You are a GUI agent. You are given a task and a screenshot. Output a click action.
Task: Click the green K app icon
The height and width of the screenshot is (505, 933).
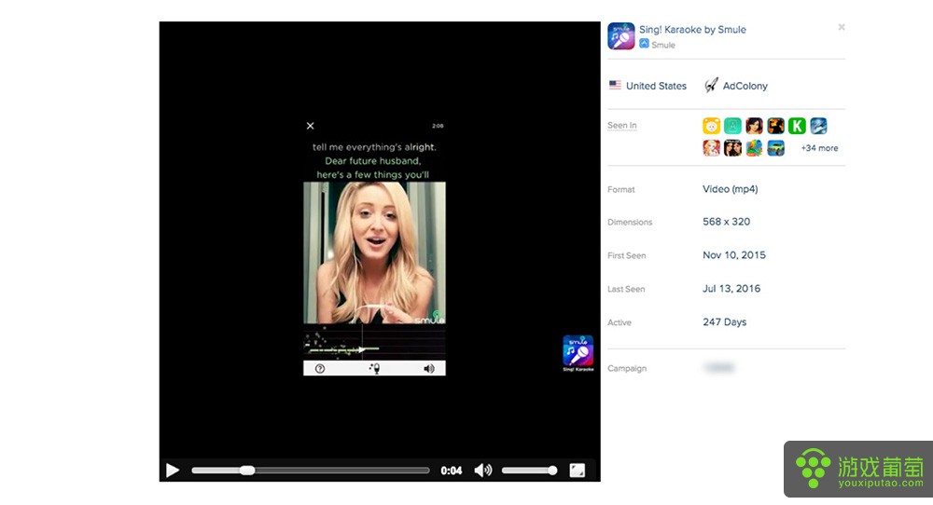(x=797, y=126)
